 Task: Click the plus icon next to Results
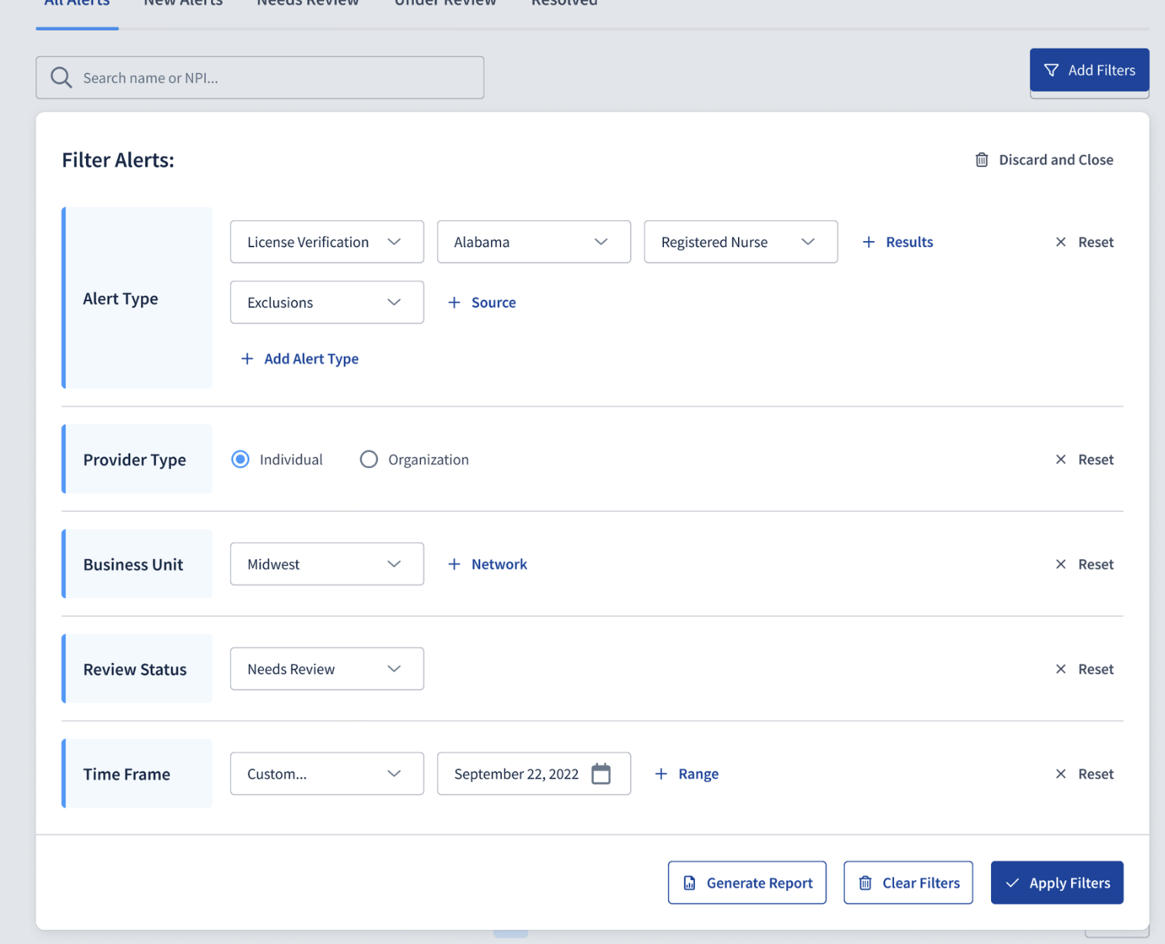[869, 242]
